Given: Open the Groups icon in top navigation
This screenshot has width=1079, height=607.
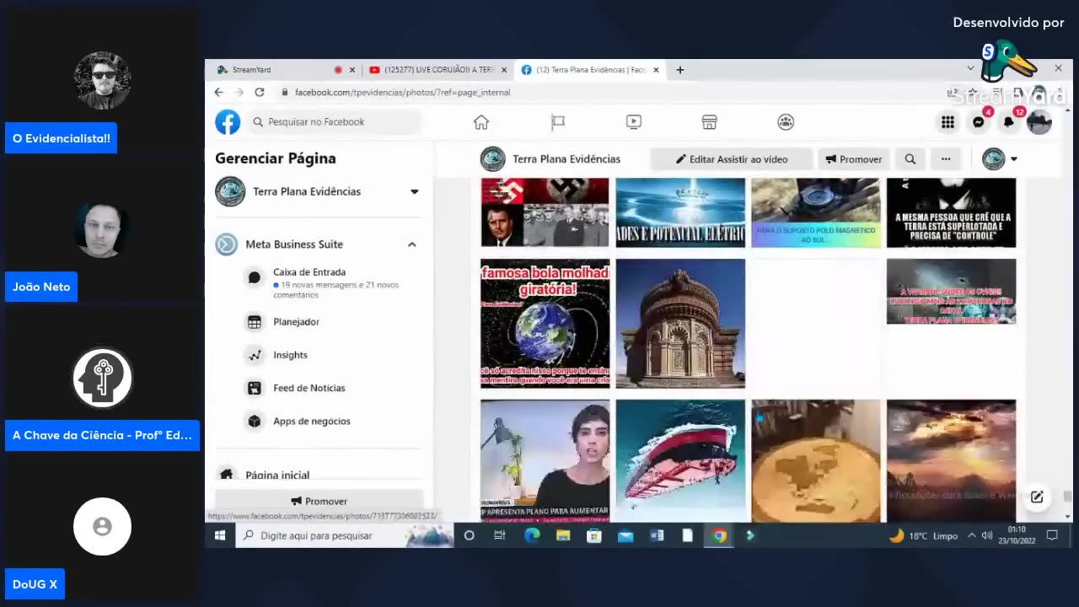Looking at the screenshot, I should (x=786, y=122).
